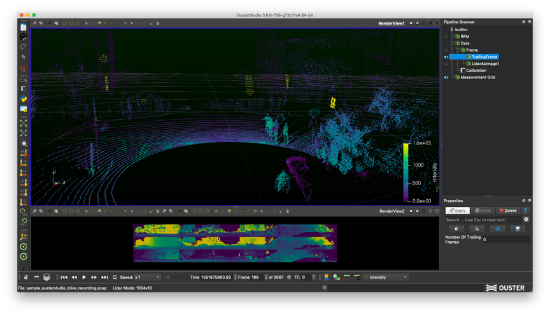550x315 pixels.
Task: Open Properties help question mark button
Action: click(525, 211)
